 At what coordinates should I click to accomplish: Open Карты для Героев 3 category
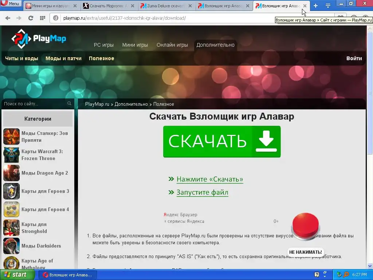pyautogui.click(x=45, y=191)
